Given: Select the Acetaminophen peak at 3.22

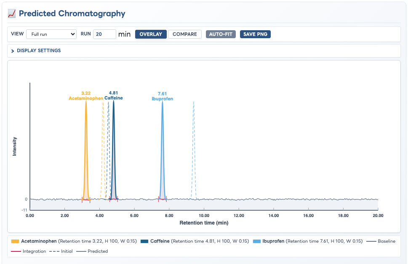Looking at the screenshot, I should click(x=86, y=150).
